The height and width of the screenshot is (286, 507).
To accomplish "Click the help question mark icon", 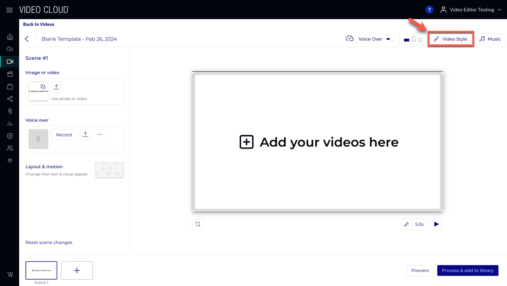I will [429, 10].
